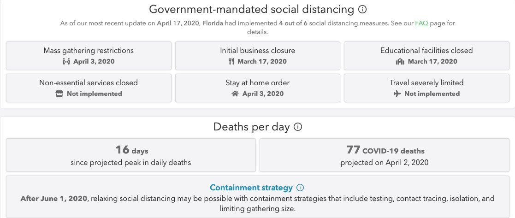Click info icon beside Containment strategy
The height and width of the screenshot is (218, 515).
(x=300, y=188)
